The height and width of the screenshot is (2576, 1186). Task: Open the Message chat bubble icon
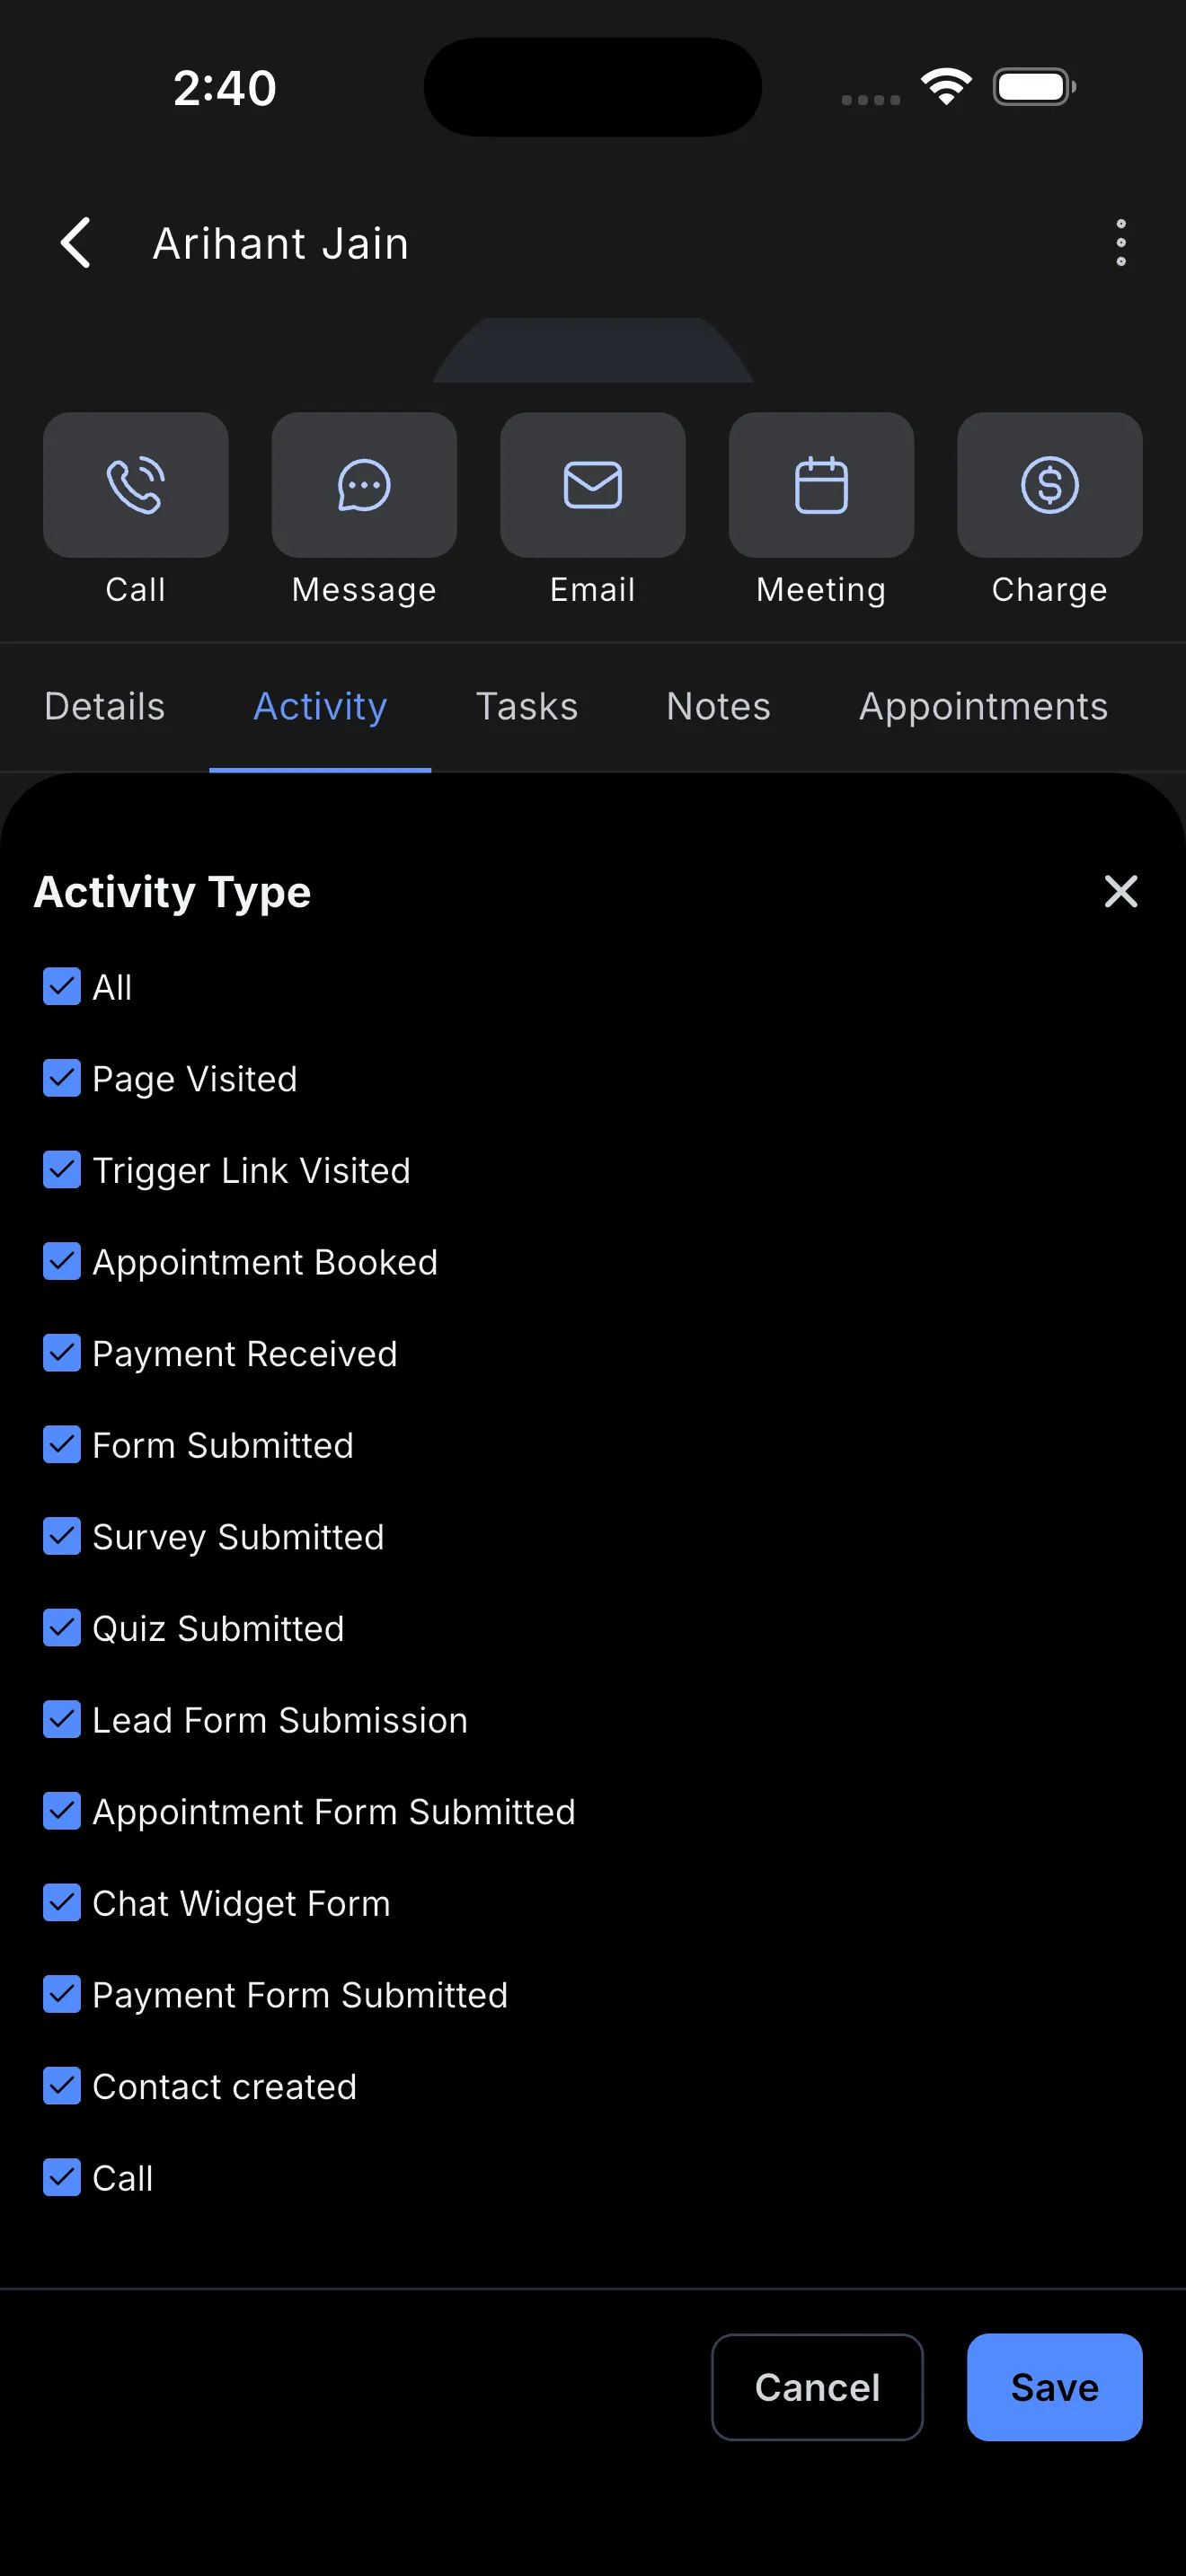point(364,485)
